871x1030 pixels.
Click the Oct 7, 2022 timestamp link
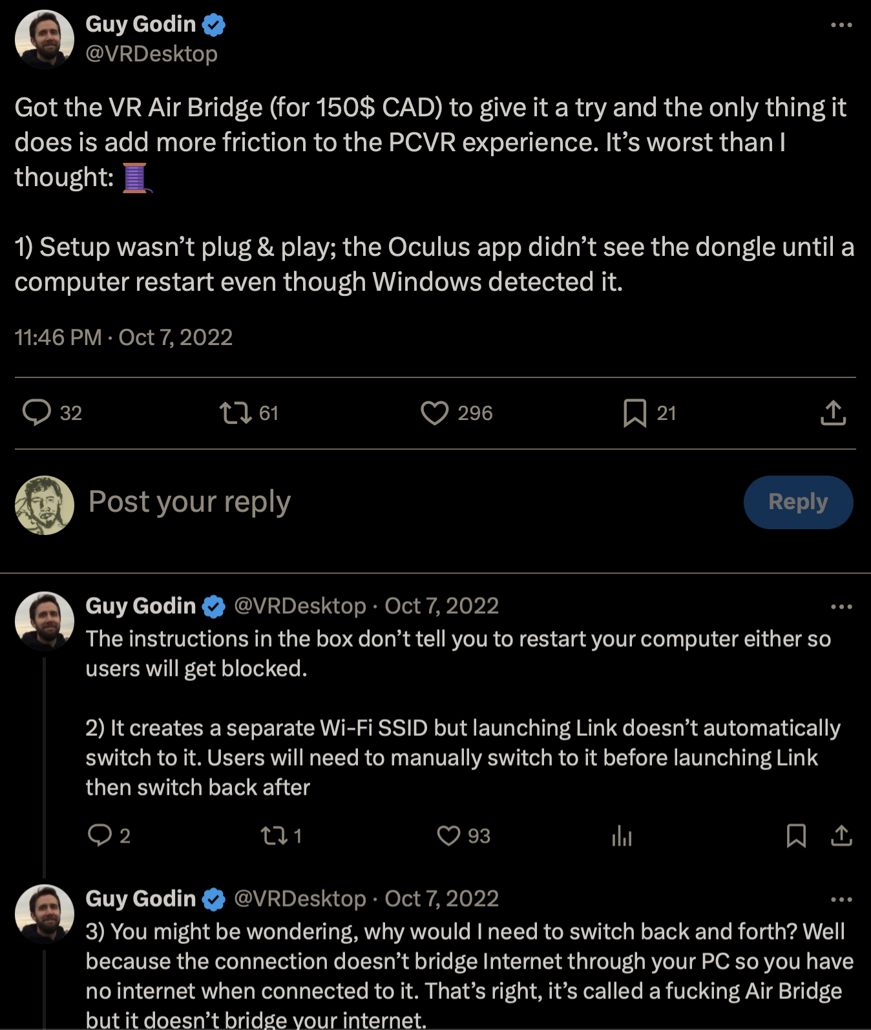coord(176,337)
